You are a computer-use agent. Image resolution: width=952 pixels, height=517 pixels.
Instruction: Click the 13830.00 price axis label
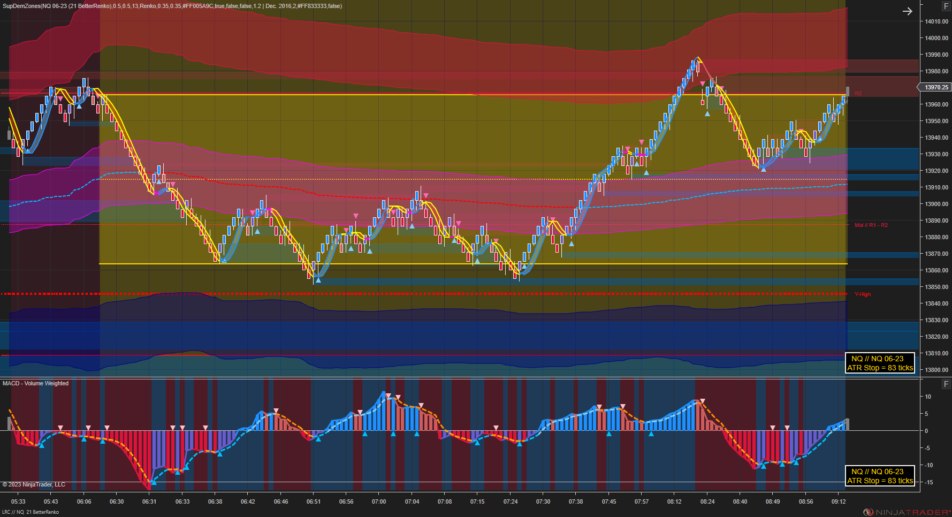click(936, 320)
